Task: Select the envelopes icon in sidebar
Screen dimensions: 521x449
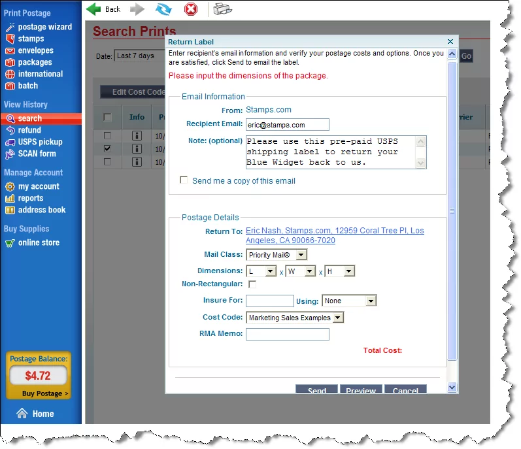Action: coord(10,51)
